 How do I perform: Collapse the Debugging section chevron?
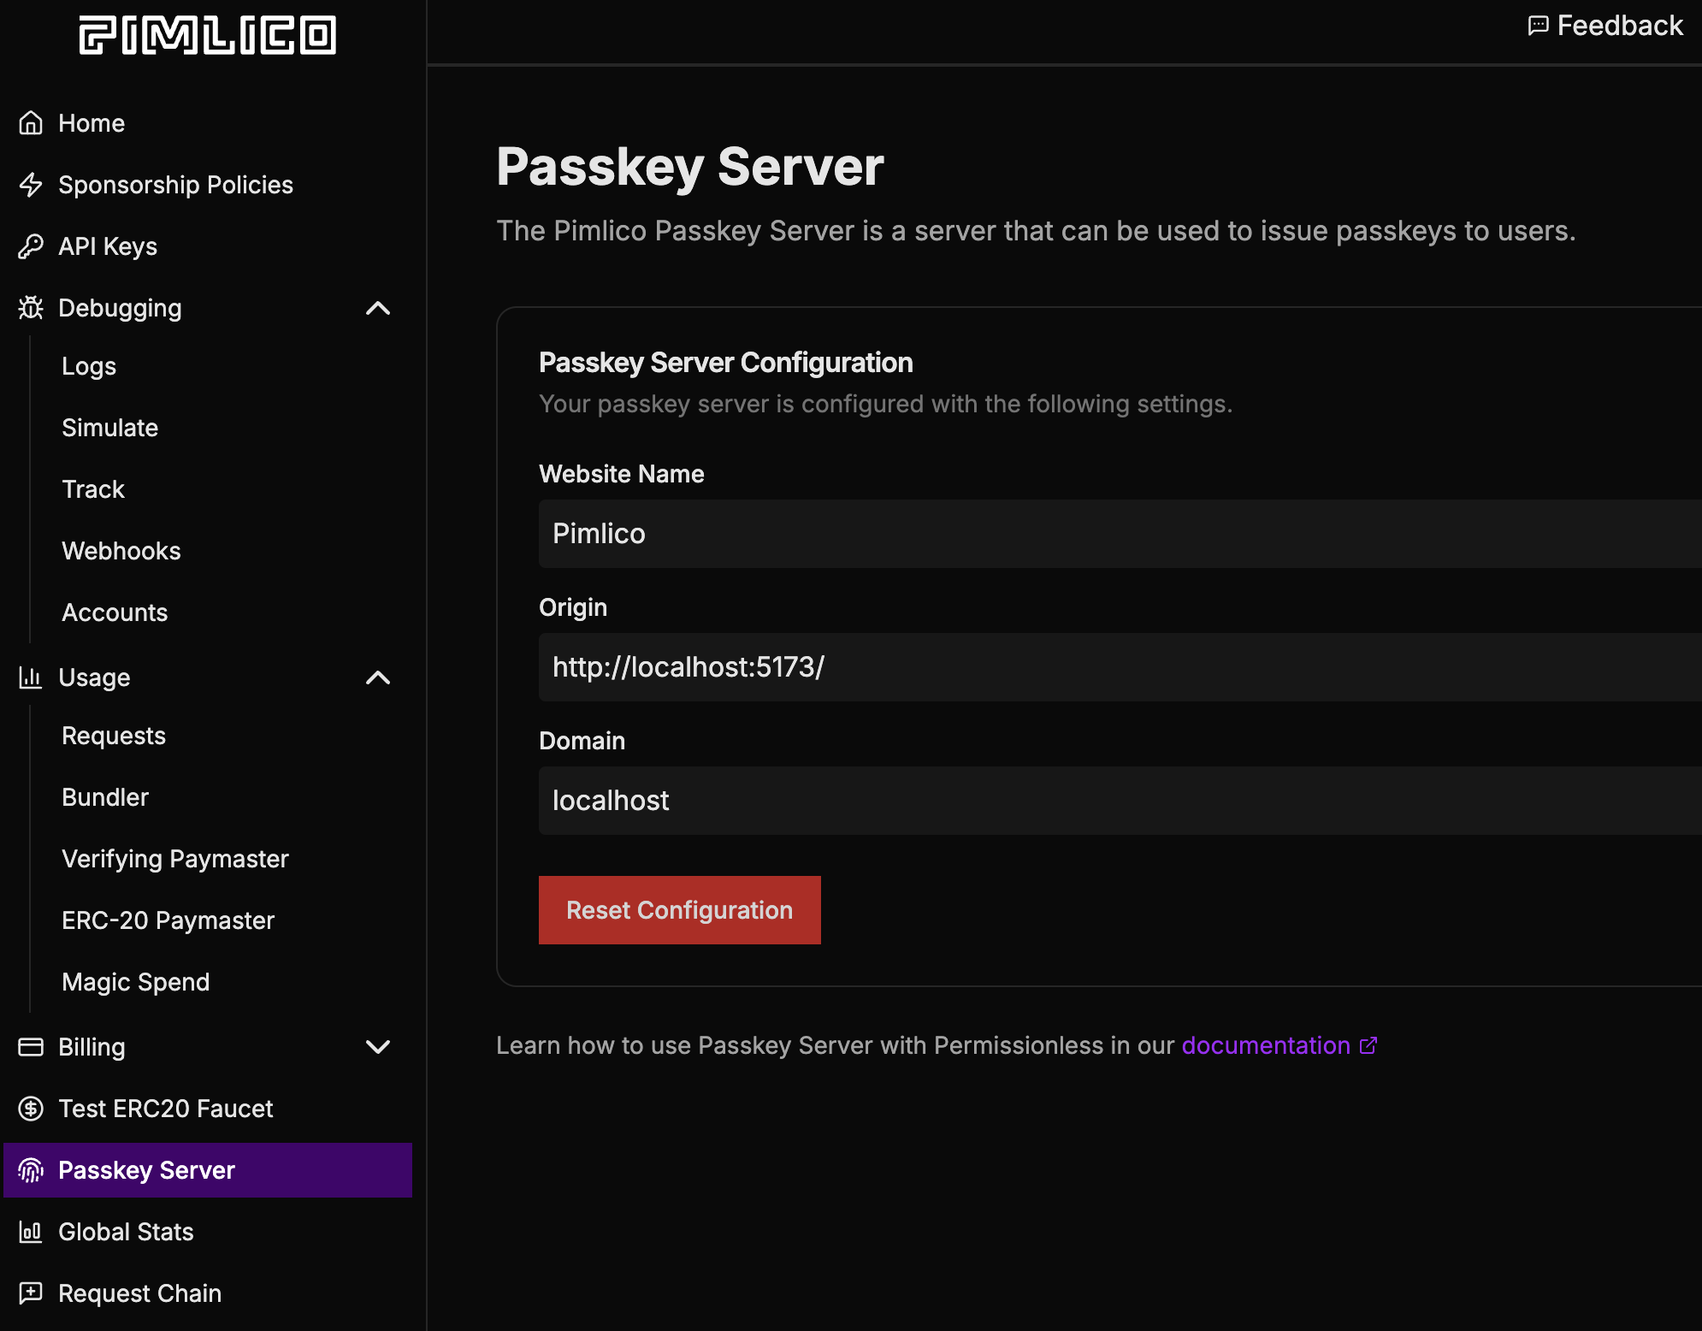point(378,308)
